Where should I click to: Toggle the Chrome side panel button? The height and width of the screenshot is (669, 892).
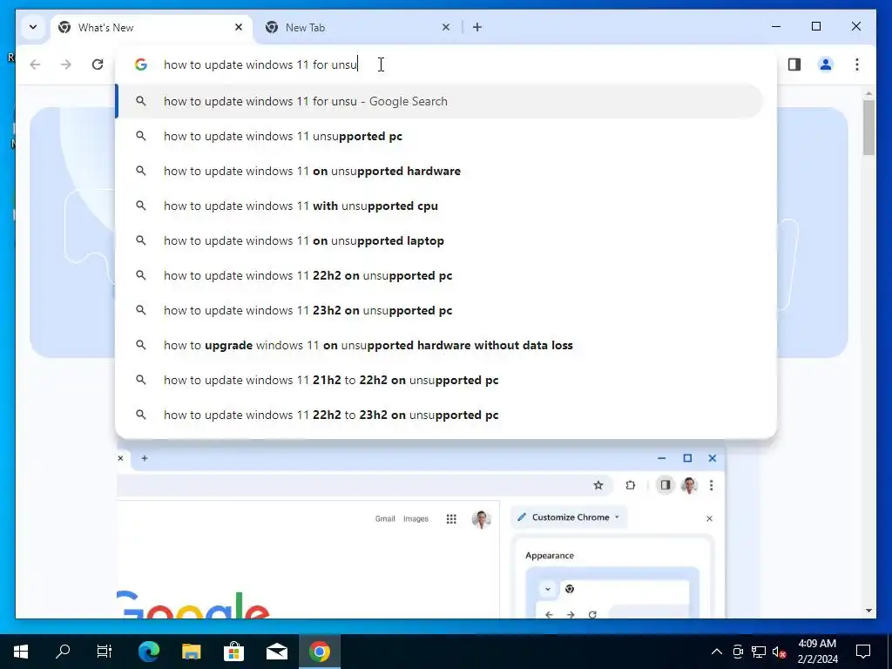[794, 64]
